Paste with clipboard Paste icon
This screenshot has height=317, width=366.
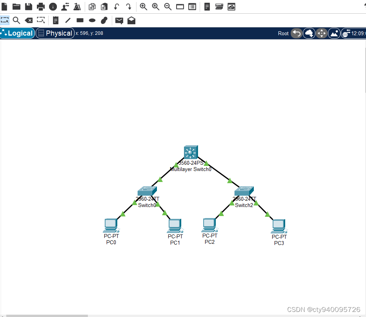(104, 7)
